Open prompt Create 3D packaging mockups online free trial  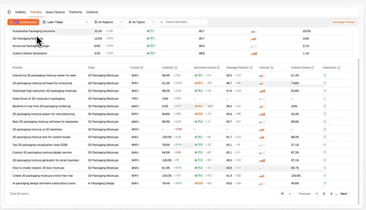pyautogui.click(x=43, y=176)
